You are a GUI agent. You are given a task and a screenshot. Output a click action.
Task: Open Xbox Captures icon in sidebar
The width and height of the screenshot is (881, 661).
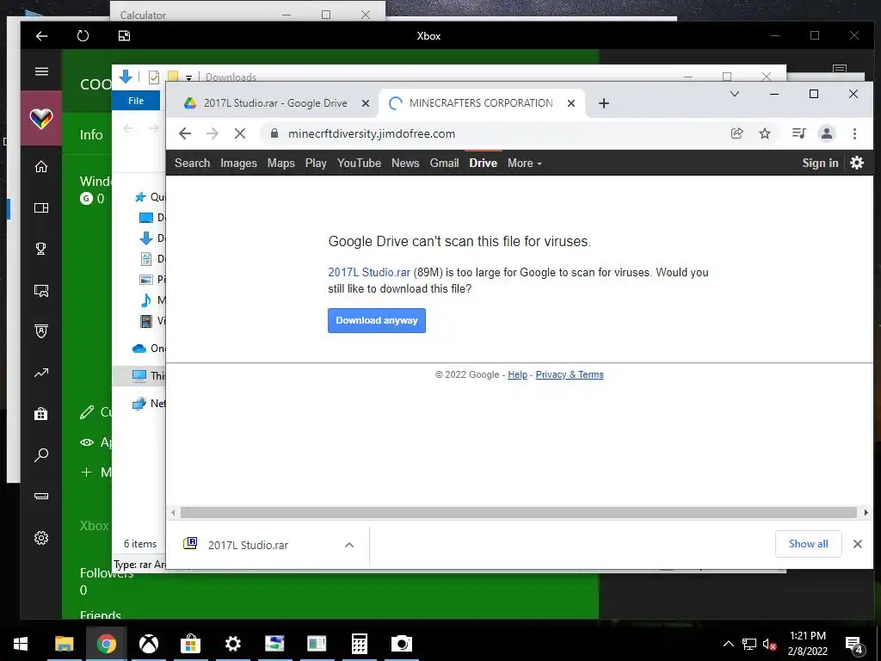(41, 291)
